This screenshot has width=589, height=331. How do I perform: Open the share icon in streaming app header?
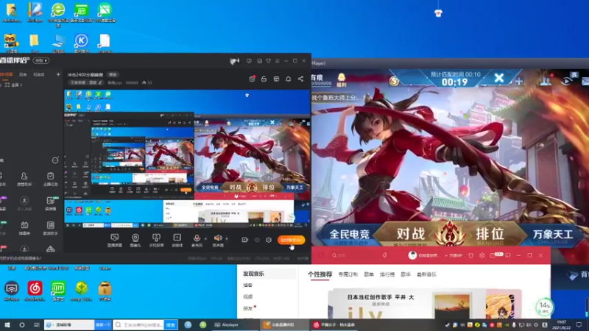tap(300, 79)
